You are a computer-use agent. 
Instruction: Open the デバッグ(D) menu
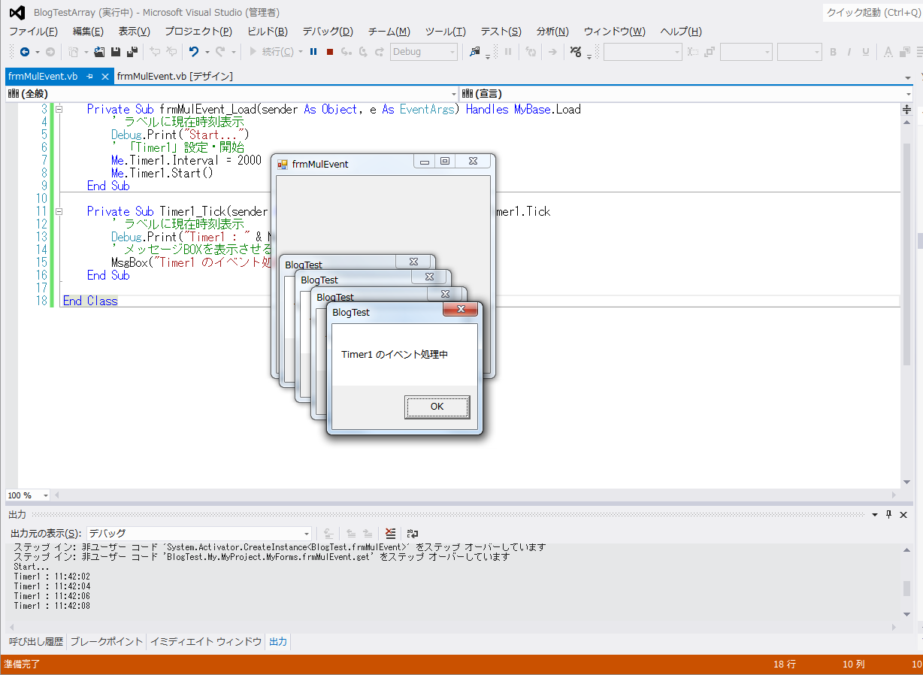coord(327,32)
